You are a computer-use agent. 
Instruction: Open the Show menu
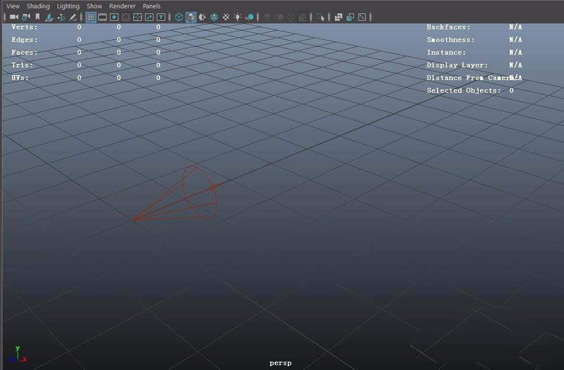94,6
